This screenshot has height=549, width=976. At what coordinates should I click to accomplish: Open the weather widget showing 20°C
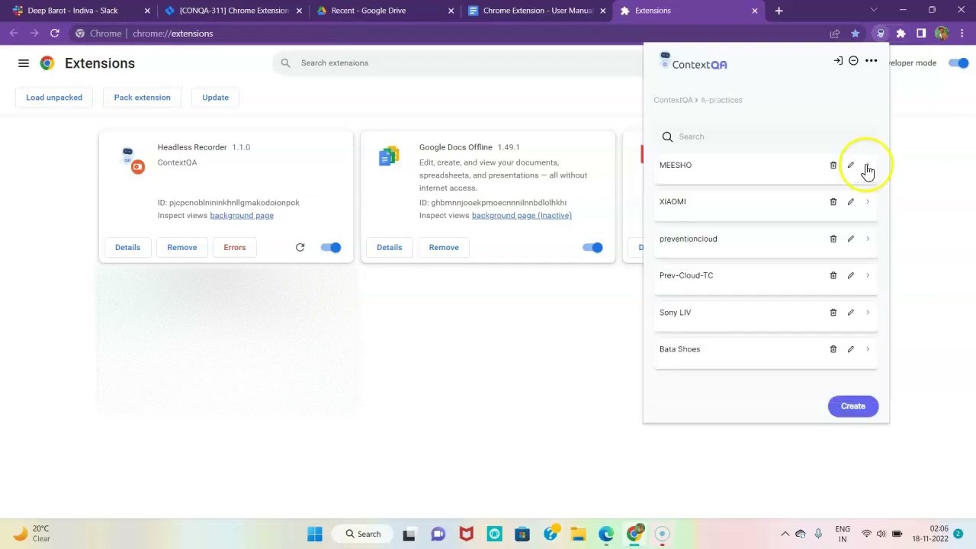[32, 534]
